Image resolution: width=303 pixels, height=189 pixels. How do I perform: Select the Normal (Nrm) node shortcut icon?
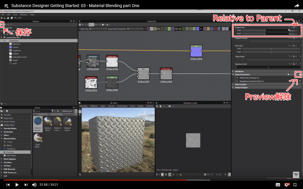click(198, 29)
